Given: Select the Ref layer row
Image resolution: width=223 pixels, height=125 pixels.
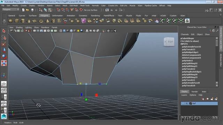Looking at the screenshot, I should (199, 103).
